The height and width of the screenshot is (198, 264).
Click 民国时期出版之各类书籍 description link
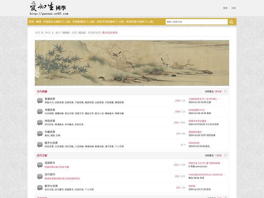[x=57, y=167]
